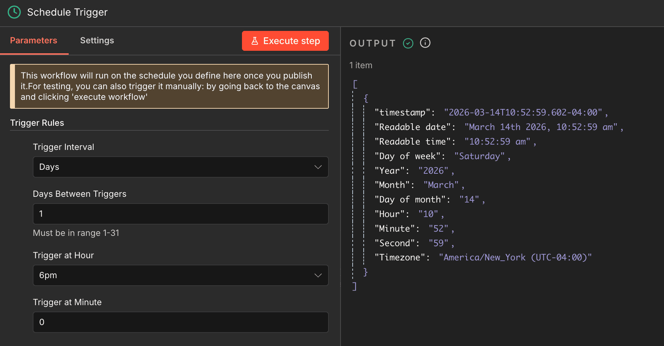
Task: Click the green checkmark beside OUTPUT
Action: (408, 43)
